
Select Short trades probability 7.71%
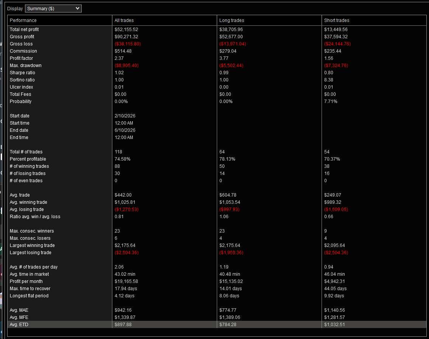click(331, 101)
